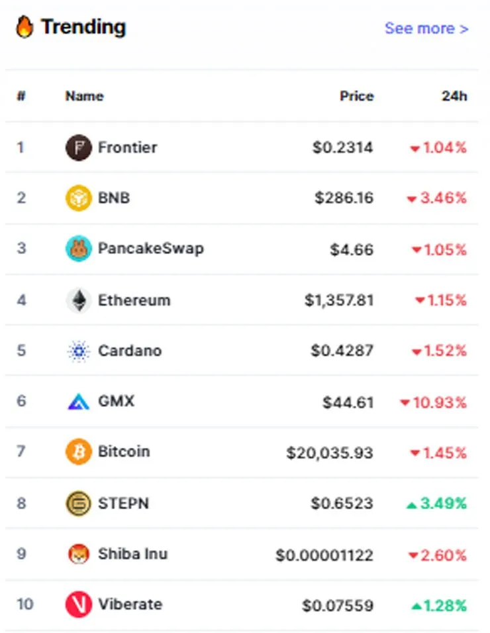Click the orange Bitcoin logo icon

coord(78,452)
